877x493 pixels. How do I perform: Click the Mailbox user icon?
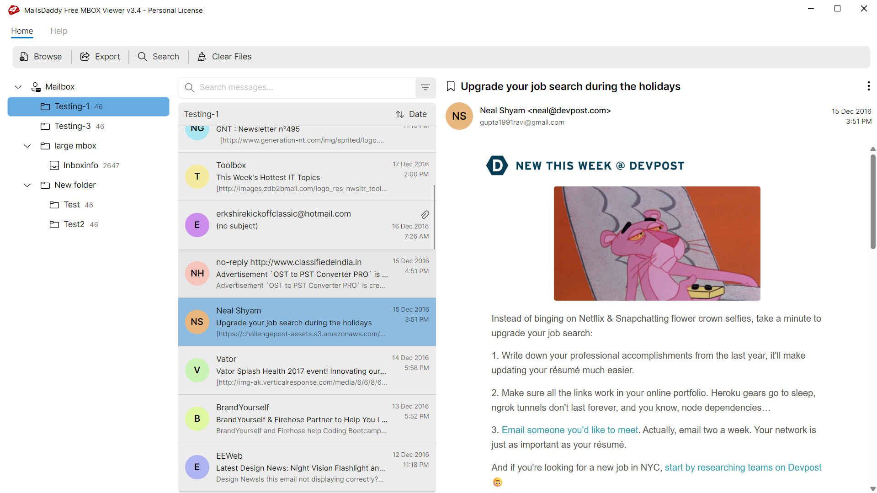pyautogui.click(x=36, y=87)
